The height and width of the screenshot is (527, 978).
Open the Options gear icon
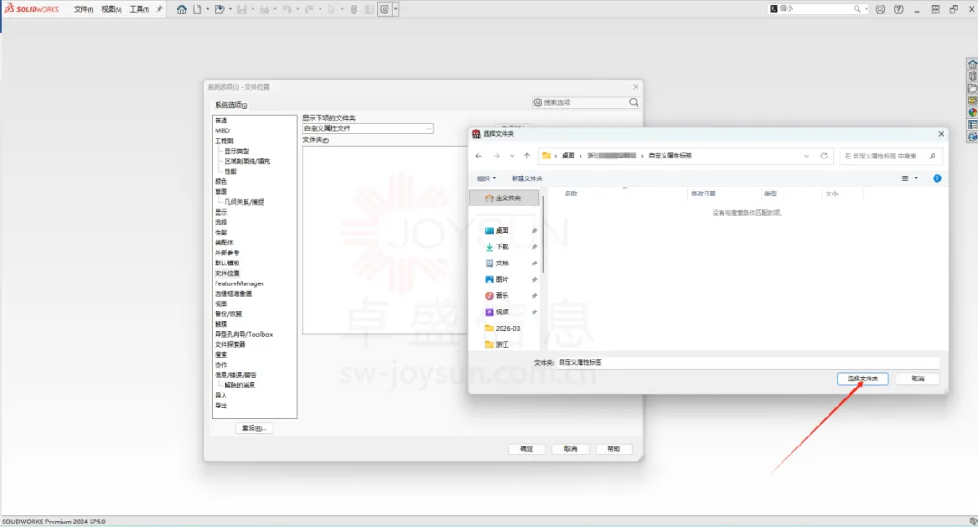[x=385, y=9]
